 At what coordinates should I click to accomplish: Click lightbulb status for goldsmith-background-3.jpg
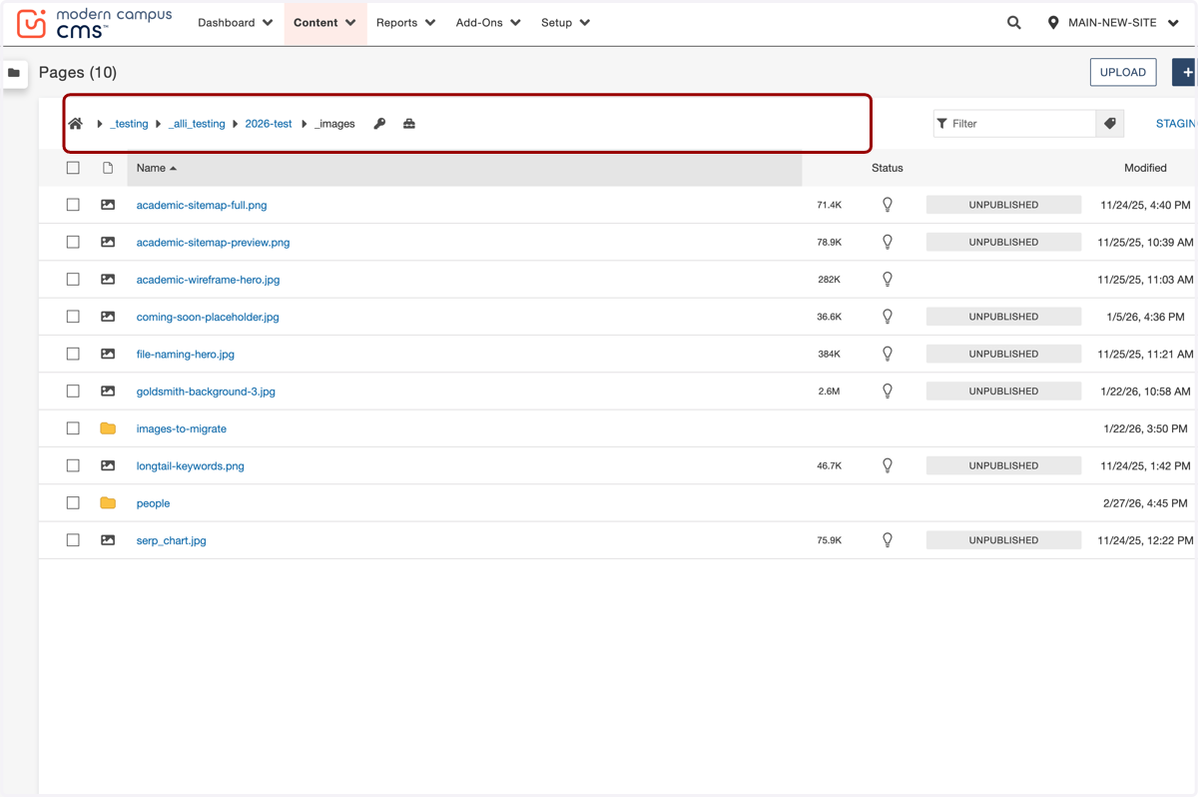(888, 392)
